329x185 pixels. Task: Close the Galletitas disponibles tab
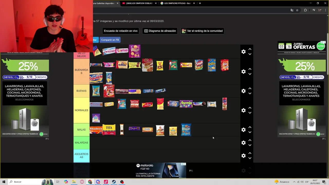[x=117, y=3]
